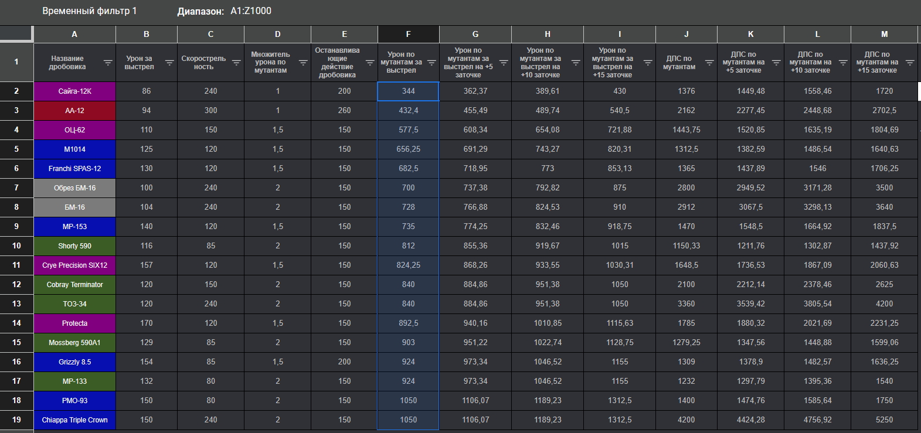
Task: Select the Crye Precision SIX12 cell
Action: pyautogui.click(x=74, y=265)
